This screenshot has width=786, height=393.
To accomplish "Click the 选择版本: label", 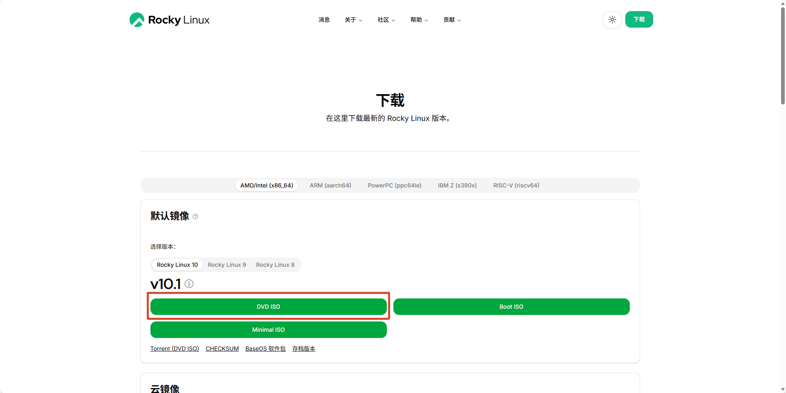I will point(163,247).
